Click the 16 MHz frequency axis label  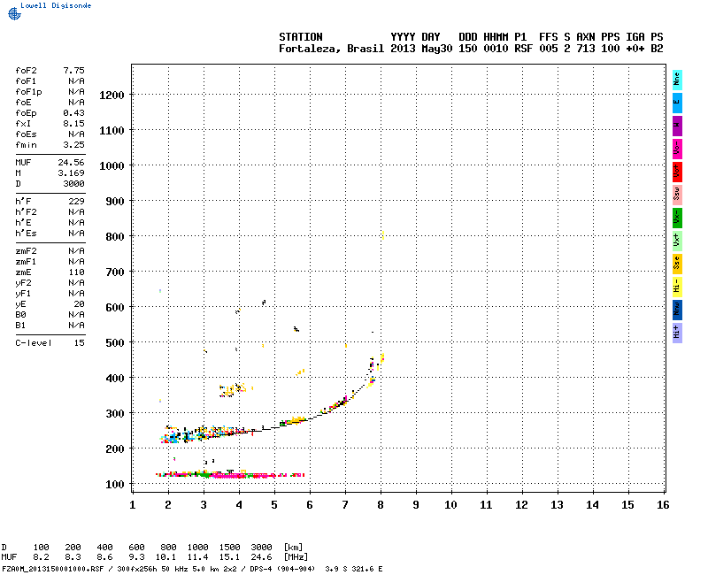point(663,505)
